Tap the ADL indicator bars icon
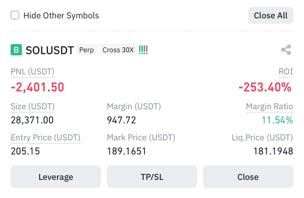304x198 pixels. [143, 50]
